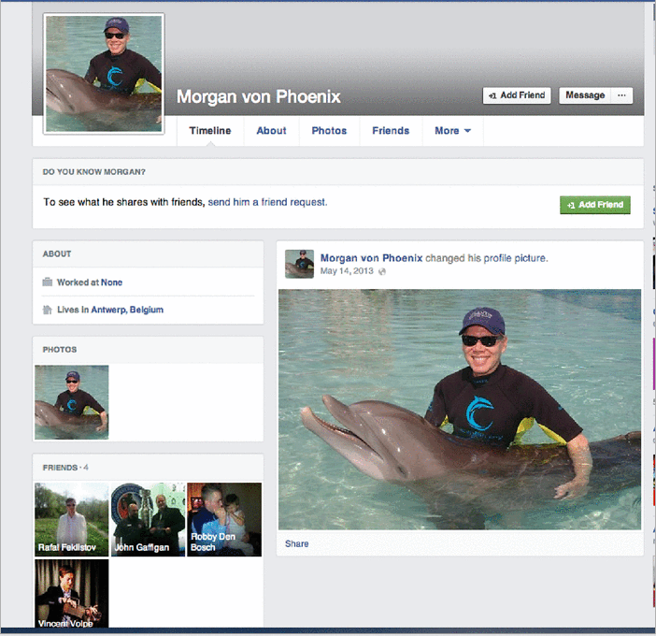This screenshot has width=656, height=636.
Task: Select the Timeline tab
Action: pos(210,131)
